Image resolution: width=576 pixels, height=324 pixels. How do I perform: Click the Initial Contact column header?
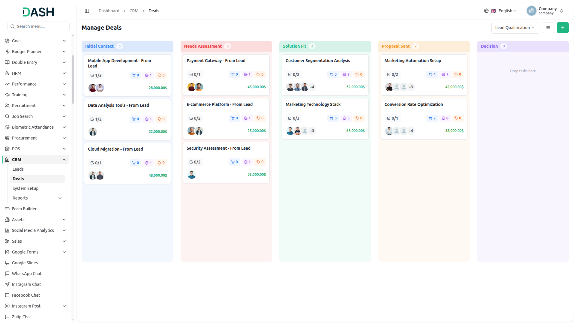[127, 46]
